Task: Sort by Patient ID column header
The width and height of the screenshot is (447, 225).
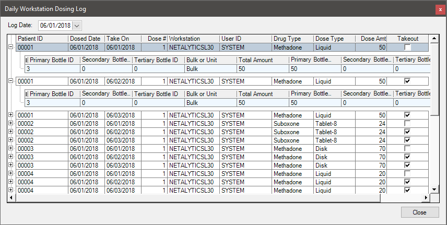Action: [42, 39]
